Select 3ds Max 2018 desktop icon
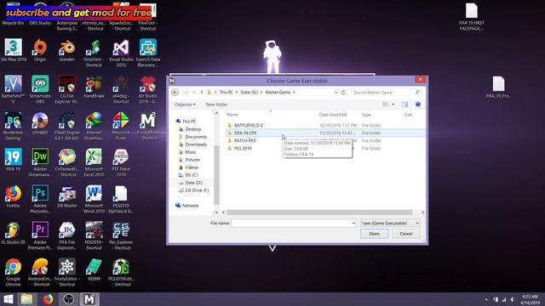545x306 pixels. (x=14, y=51)
